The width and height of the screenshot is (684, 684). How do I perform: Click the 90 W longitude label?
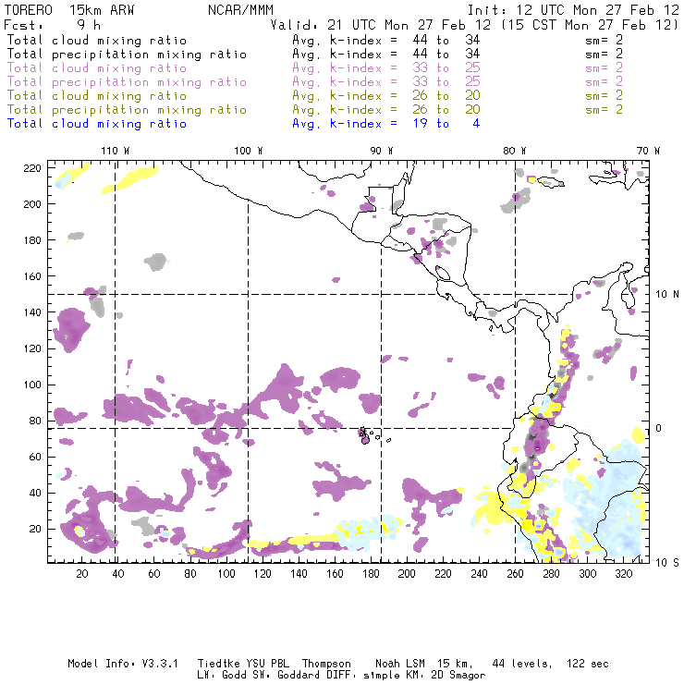coord(382,150)
